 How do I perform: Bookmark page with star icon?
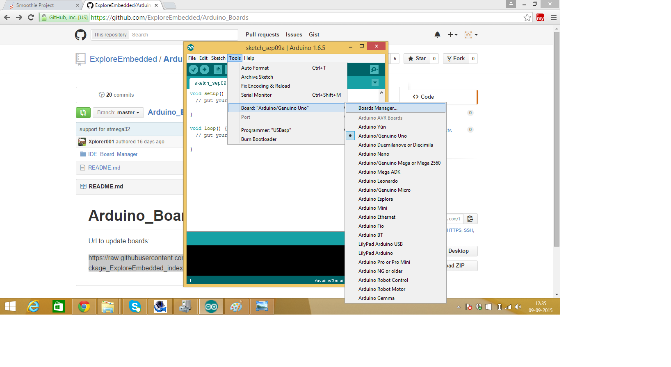click(527, 18)
